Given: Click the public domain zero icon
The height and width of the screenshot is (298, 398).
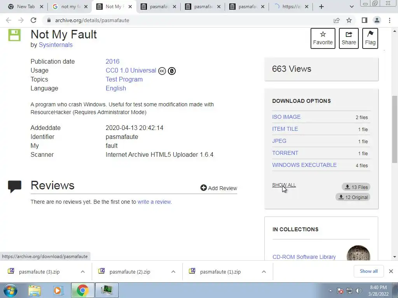Looking at the screenshot, I should pos(171,71).
